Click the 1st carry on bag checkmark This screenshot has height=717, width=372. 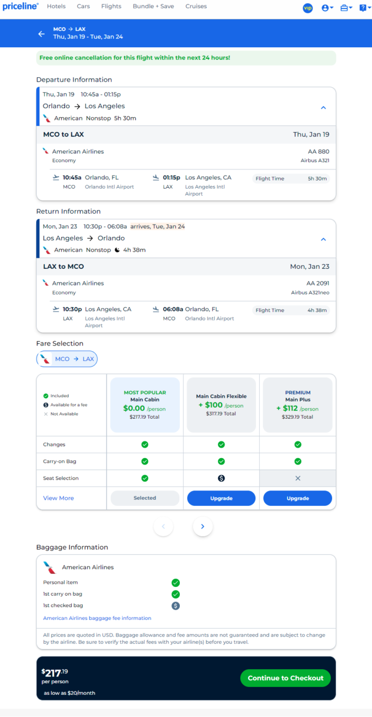[175, 594]
